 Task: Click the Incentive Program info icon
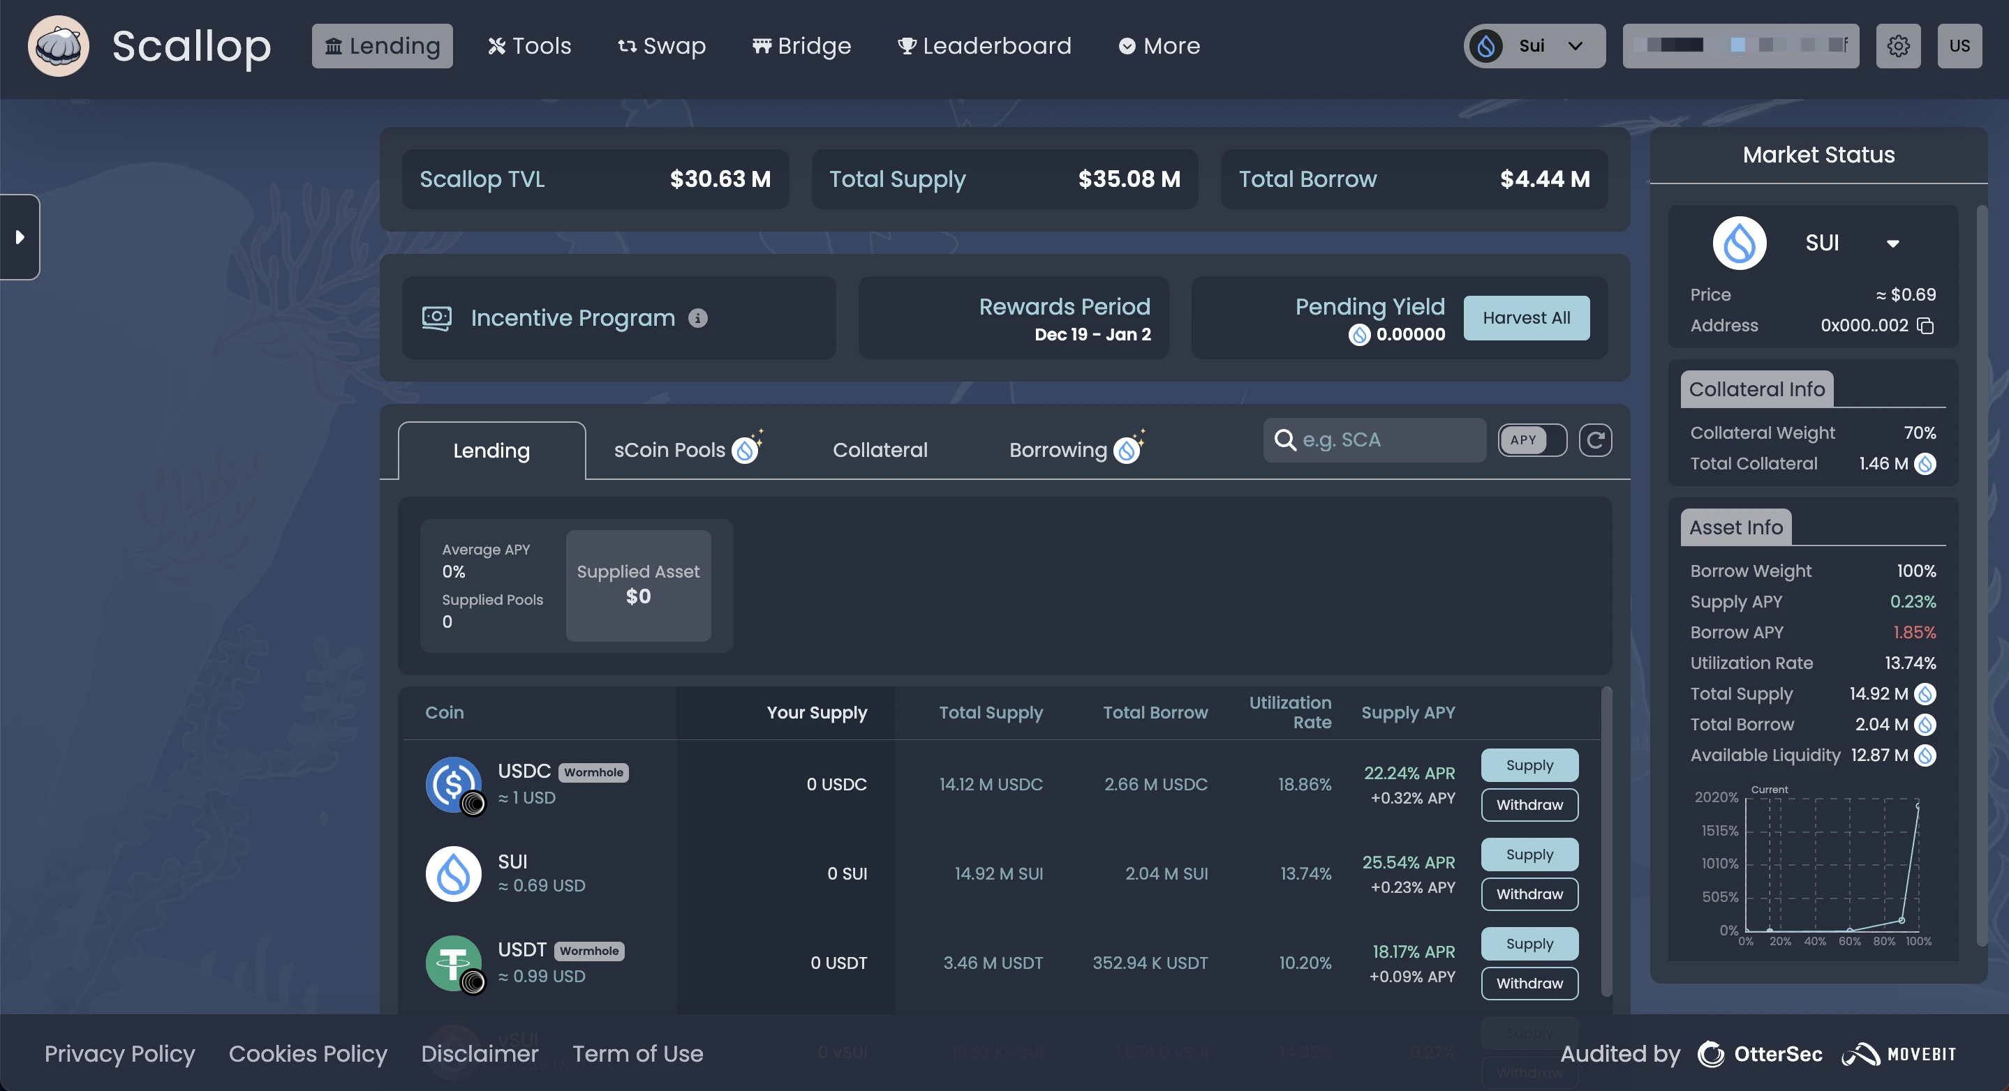point(698,318)
